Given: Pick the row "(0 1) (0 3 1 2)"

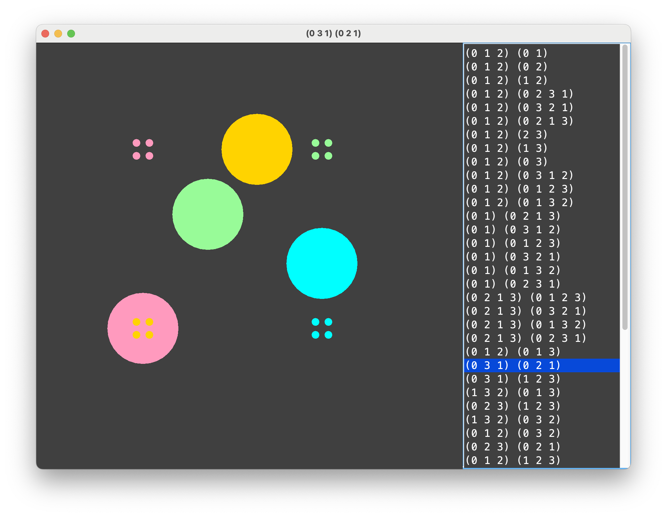Looking at the screenshot, I should [x=542, y=229].
